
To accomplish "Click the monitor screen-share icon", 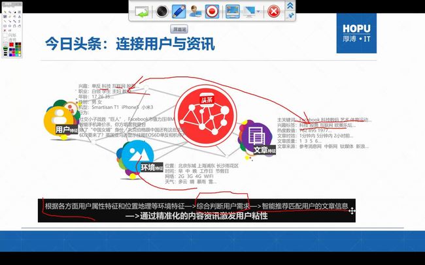I will pos(249,12).
